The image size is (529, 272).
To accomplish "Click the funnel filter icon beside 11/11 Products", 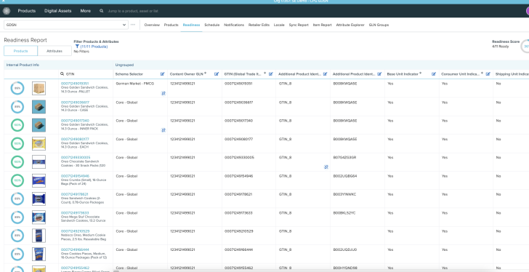I will click(x=77, y=47).
